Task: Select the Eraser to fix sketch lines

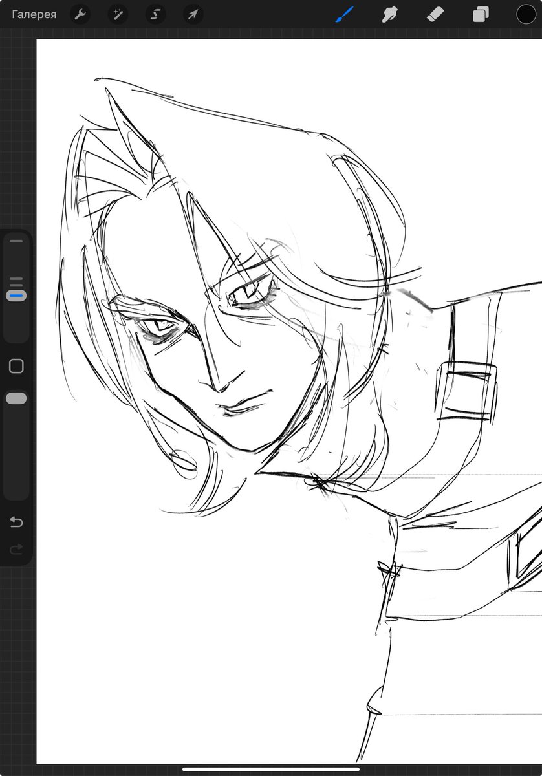Action: click(435, 14)
